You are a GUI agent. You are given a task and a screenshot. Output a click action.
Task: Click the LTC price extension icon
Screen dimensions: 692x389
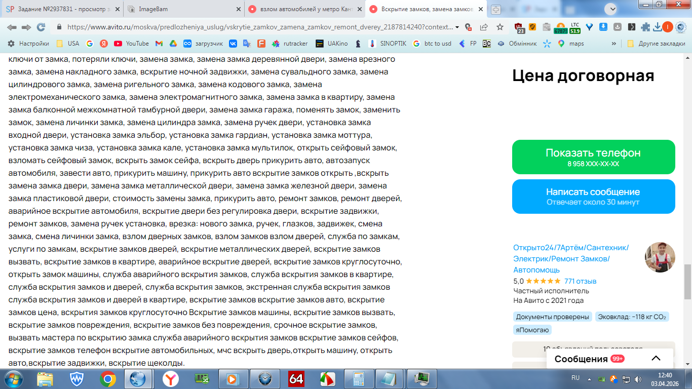pyautogui.click(x=574, y=27)
